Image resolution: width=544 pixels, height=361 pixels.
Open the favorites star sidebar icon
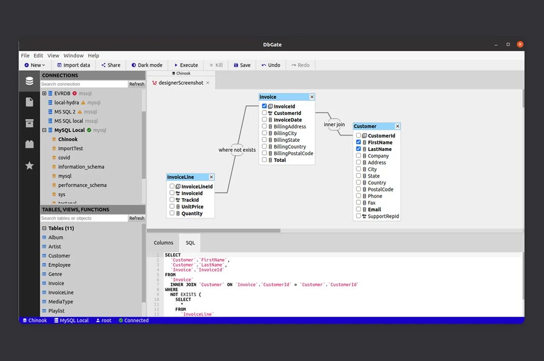pyautogui.click(x=29, y=165)
